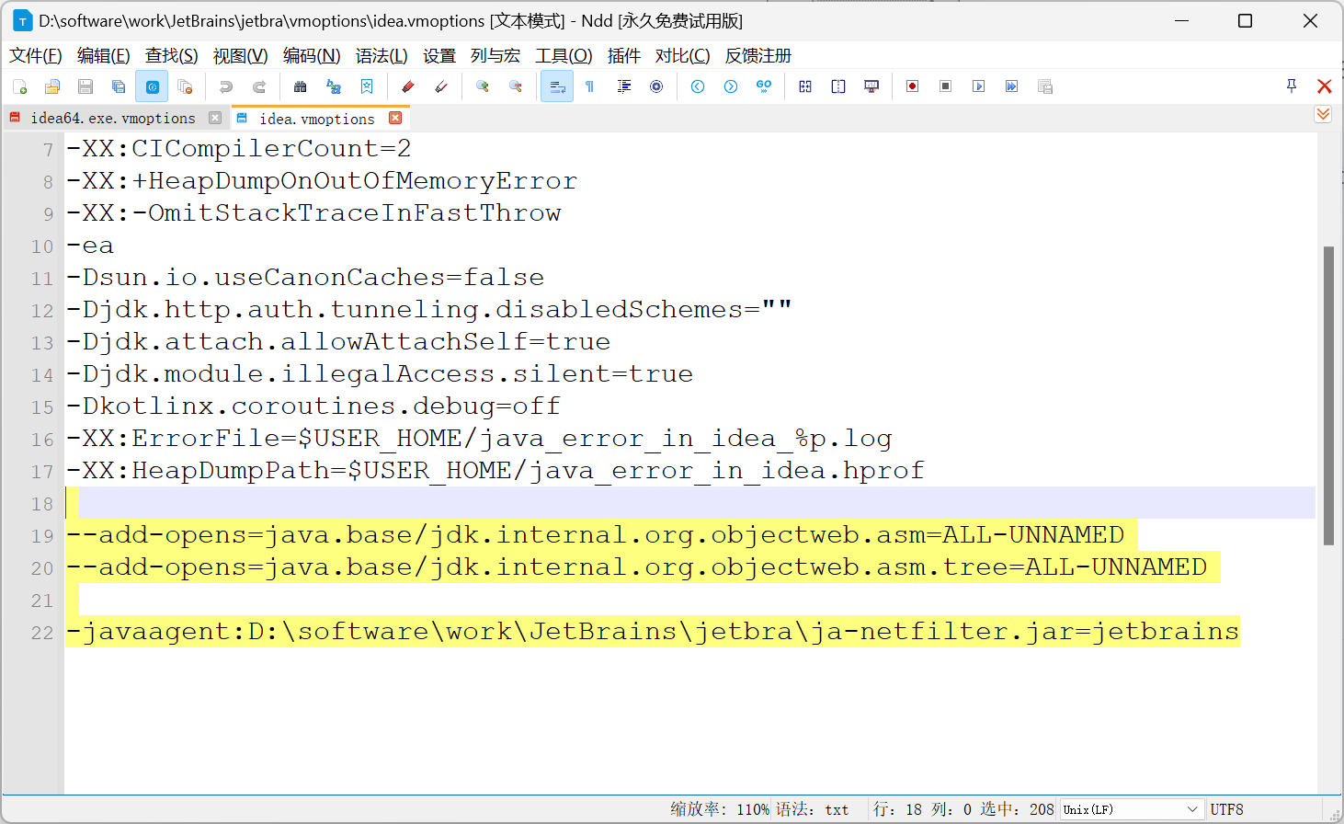The height and width of the screenshot is (824, 1344).
Task: Toggle the word wrap toolbar button
Action: (557, 86)
